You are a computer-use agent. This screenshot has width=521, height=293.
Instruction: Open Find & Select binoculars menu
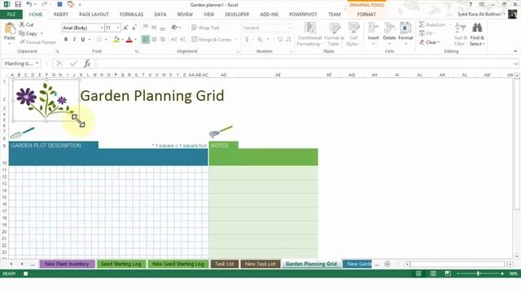click(x=477, y=34)
